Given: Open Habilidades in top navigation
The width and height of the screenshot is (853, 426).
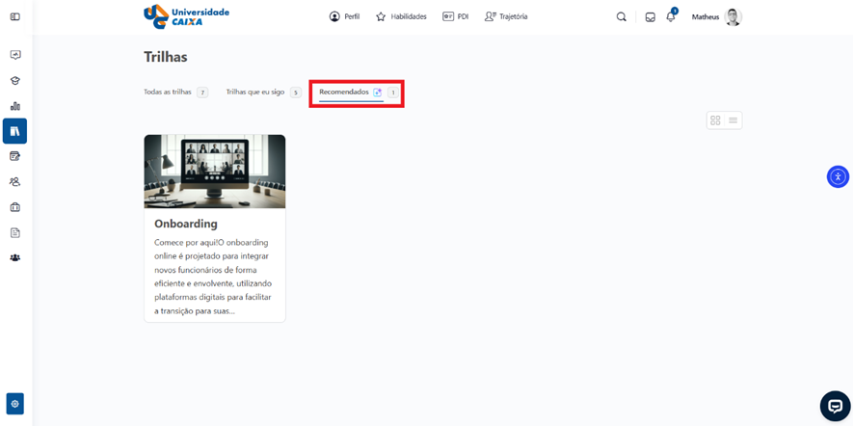Looking at the screenshot, I should [401, 17].
